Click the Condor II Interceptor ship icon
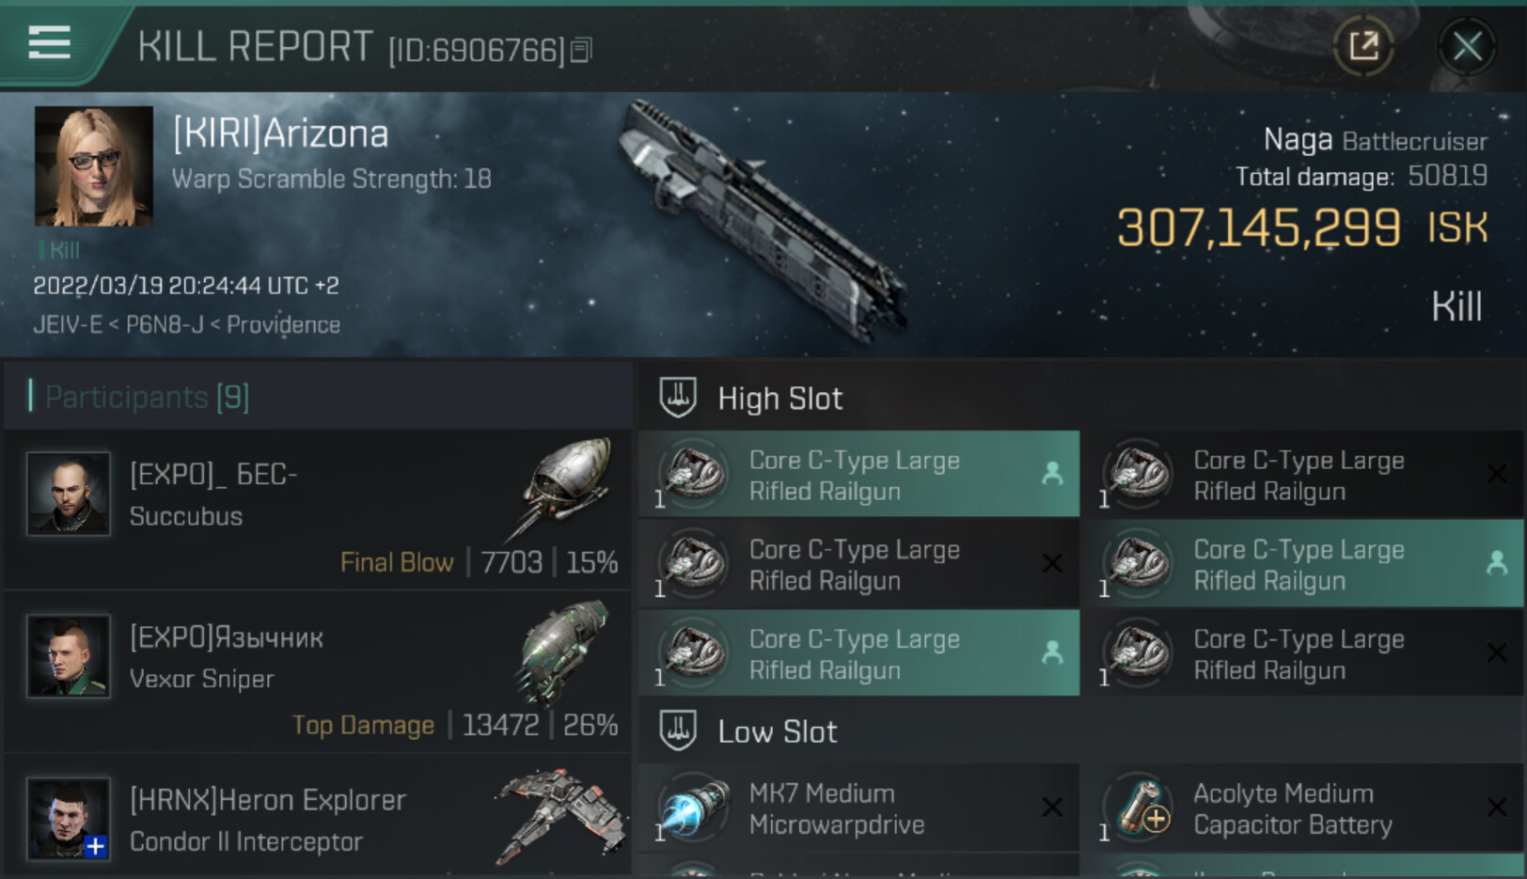This screenshot has height=879, width=1527. point(561,816)
